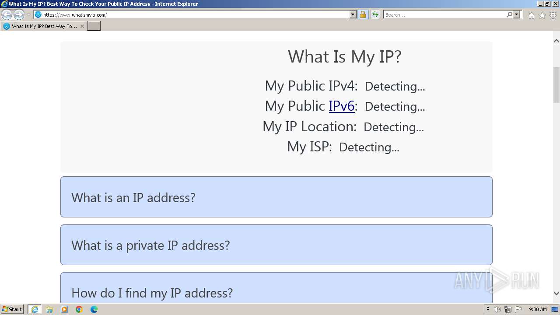Screen dimensions: 560x315
Task: Open the Tools gear menu
Action: 553,15
